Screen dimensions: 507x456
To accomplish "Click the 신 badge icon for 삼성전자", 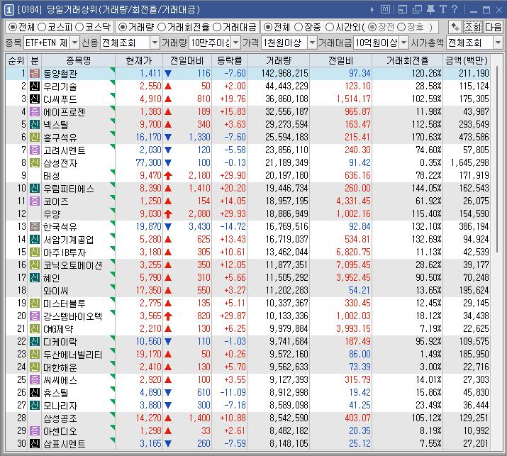I will (35, 162).
